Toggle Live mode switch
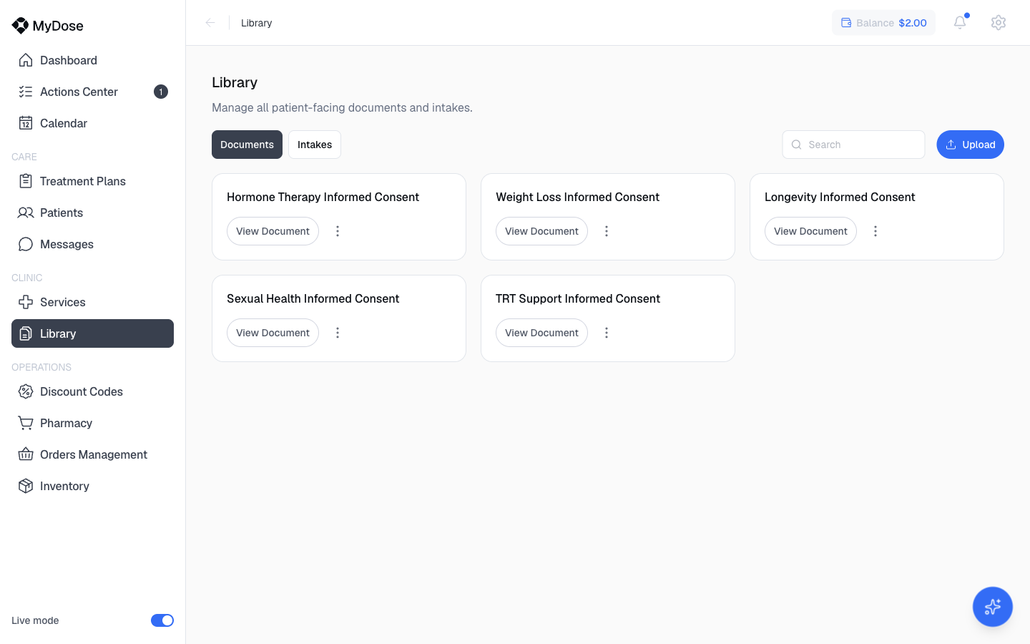Image resolution: width=1030 pixels, height=644 pixels. 162,620
